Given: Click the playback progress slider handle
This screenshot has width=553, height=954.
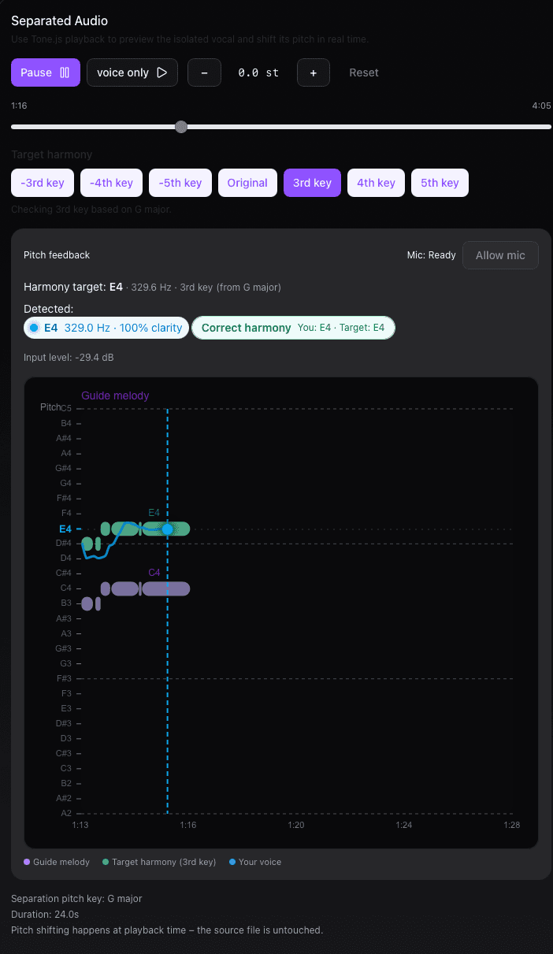Looking at the screenshot, I should pyautogui.click(x=181, y=127).
